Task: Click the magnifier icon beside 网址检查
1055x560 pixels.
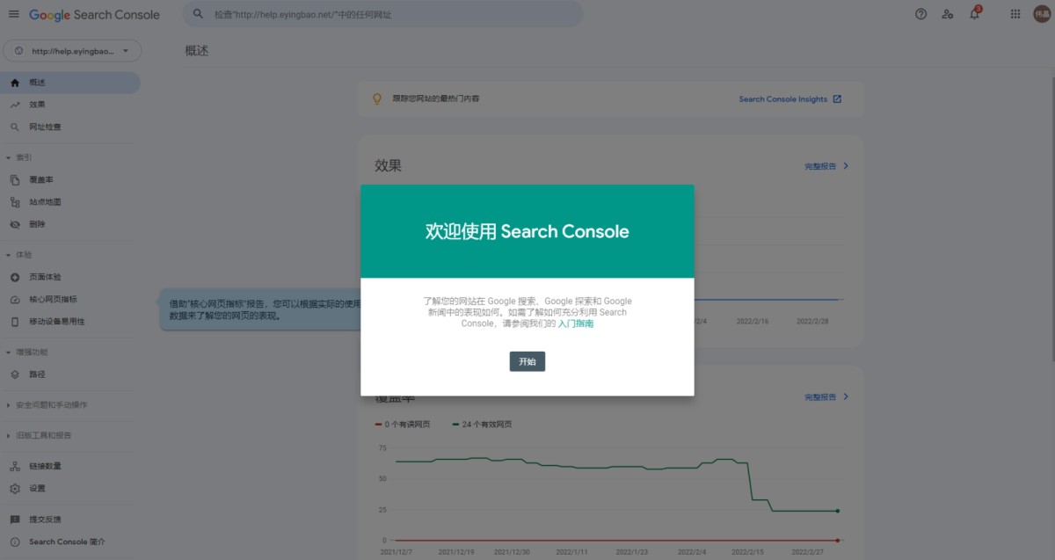Action: point(15,127)
